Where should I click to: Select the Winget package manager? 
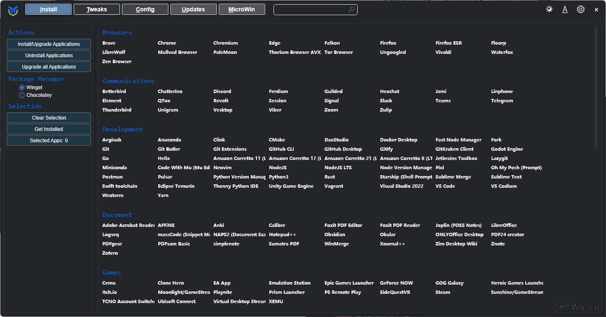click(22, 88)
